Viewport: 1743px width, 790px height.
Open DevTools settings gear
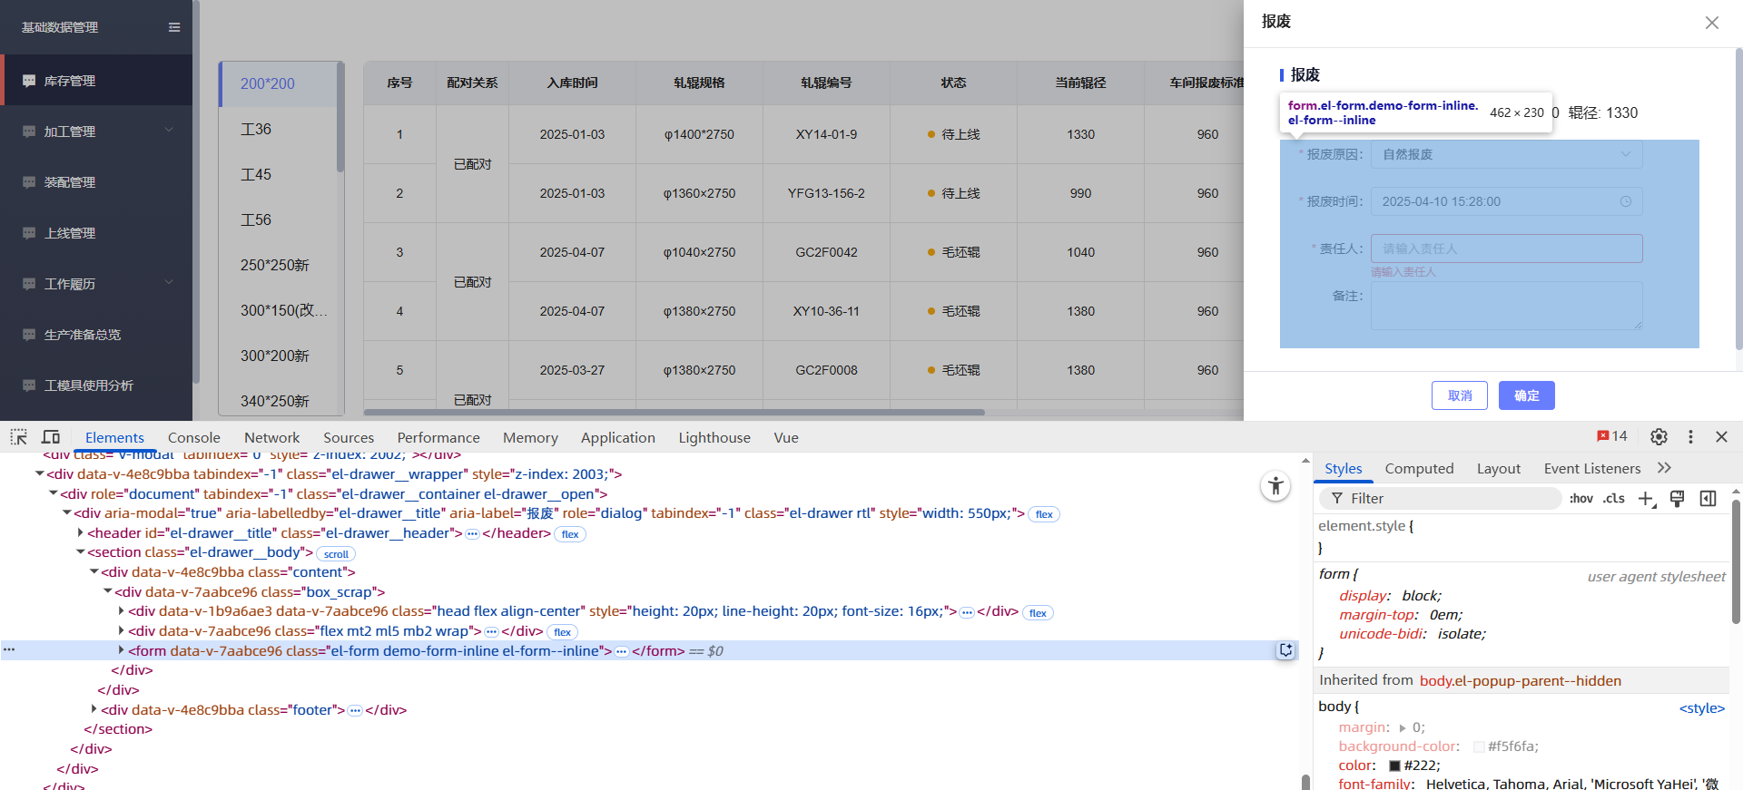[x=1659, y=437]
